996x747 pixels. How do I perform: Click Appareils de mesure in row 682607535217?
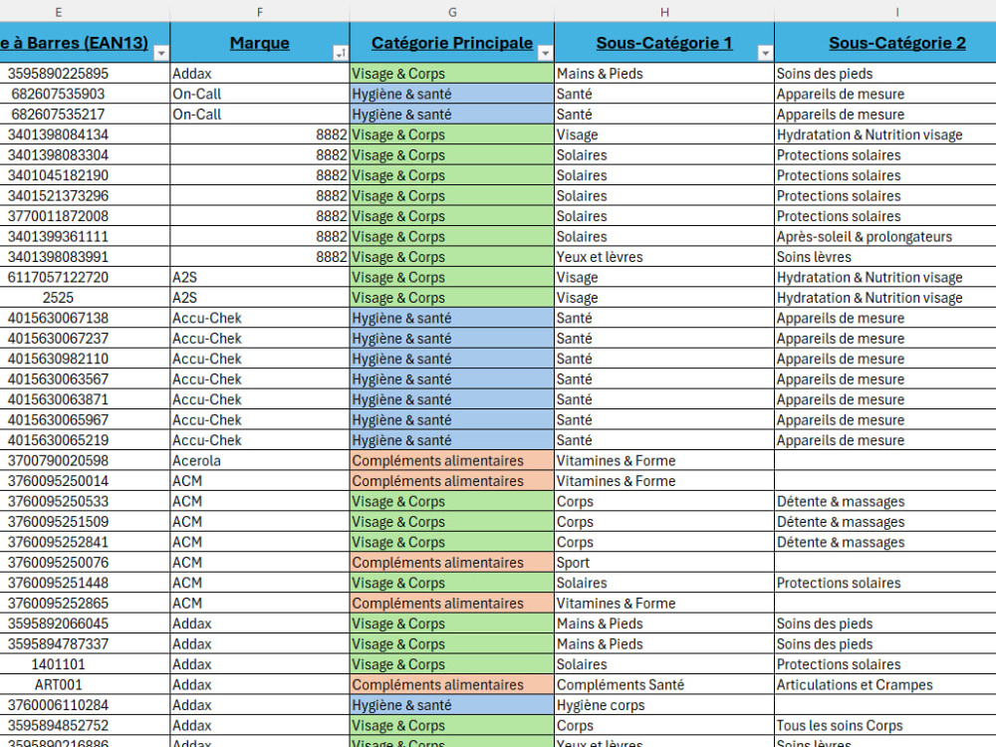885,115
